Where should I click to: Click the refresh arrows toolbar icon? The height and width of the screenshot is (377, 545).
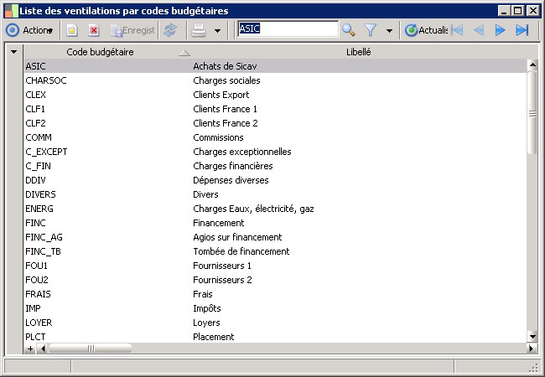[170, 30]
